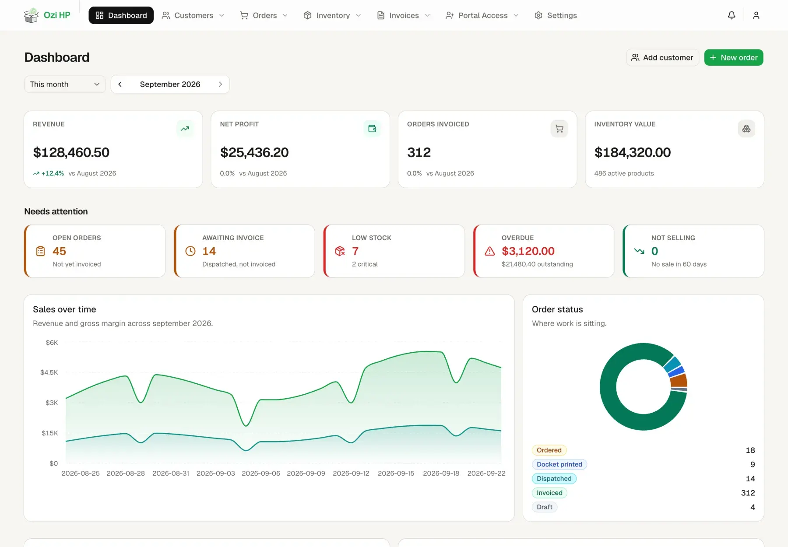This screenshot has width=788, height=547.
Task: Expand the Inventory menu
Action: 333,15
